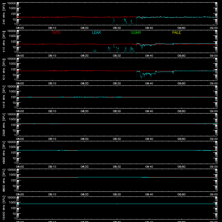Image resolution: width=222 pixels, height=222 pixels.
Task: Click the 1000 y-axis value on 610 MHz panel
Action: [12, 64]
